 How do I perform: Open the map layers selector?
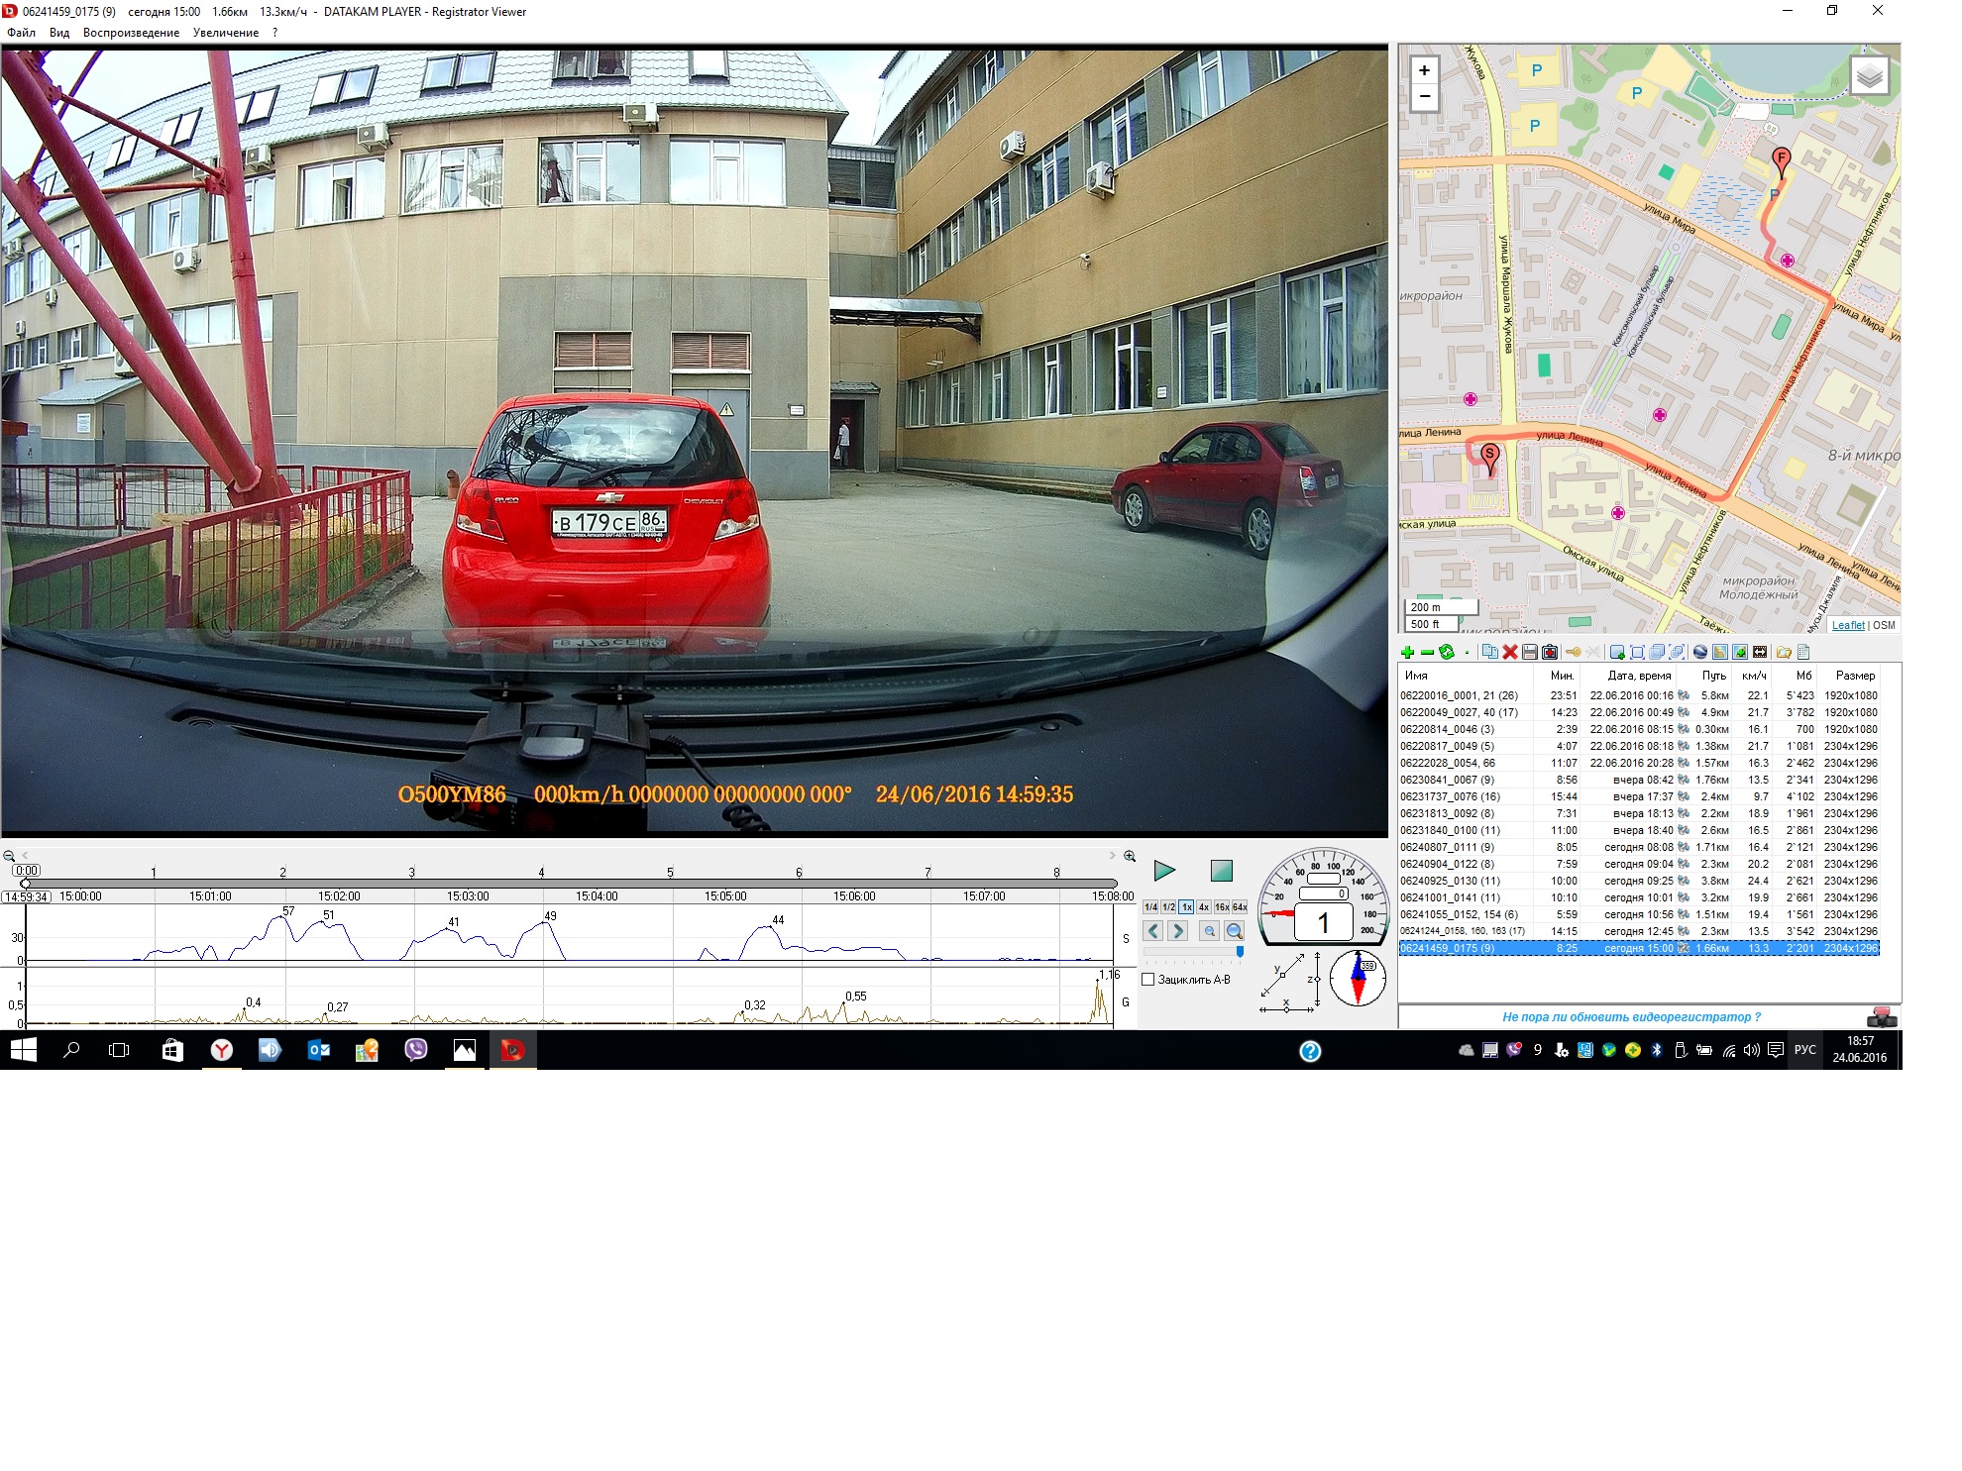click(x=1869, y=76)
